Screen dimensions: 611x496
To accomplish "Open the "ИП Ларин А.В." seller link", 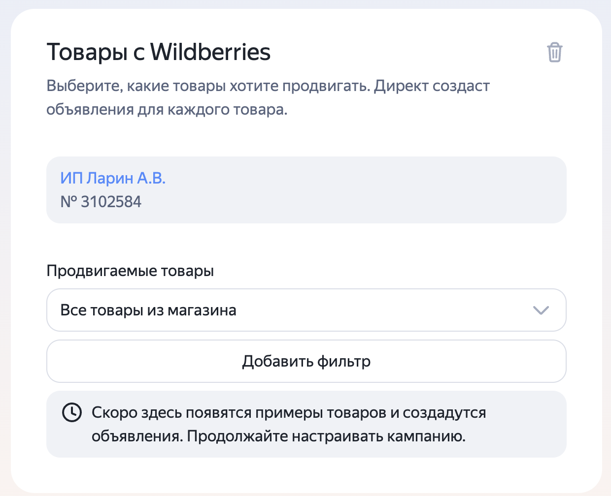I will pos(113,178).
